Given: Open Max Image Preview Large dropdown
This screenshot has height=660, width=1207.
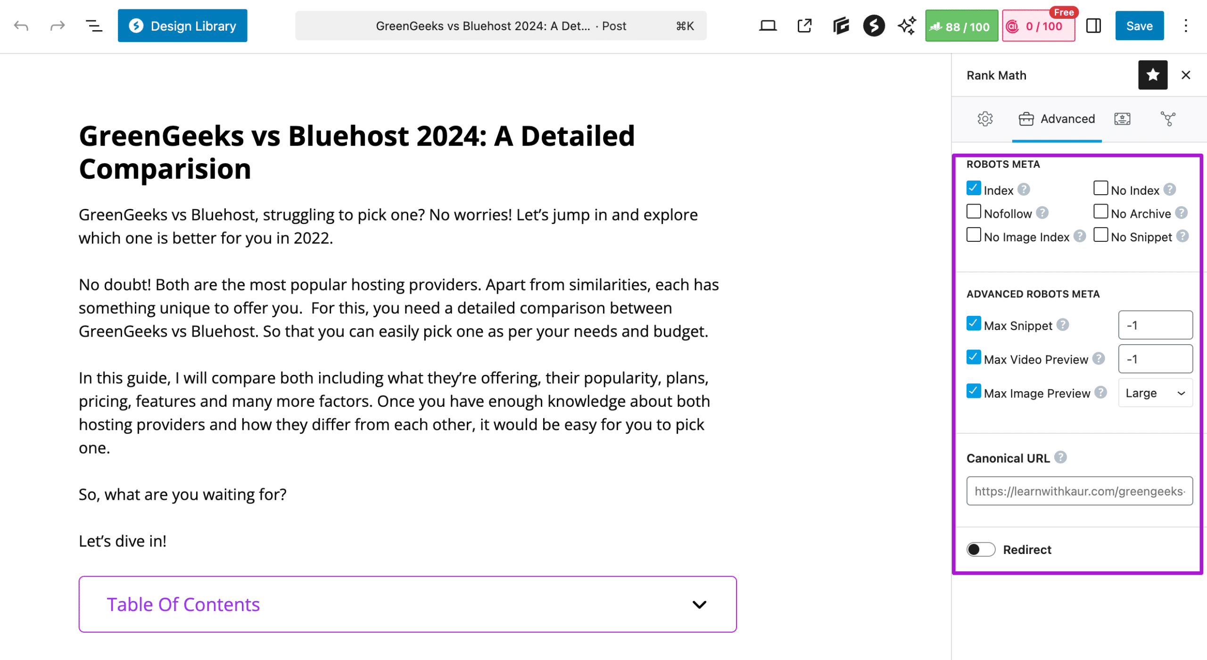Looking at the screenshot, I should [1155, 393].
